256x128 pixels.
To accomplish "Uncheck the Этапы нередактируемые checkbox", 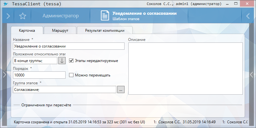I will point(71,60).
